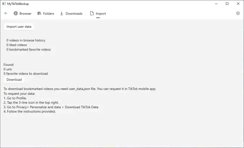The width and height of the screenshot is (244, 148).
Task: Close the MyTikTokBackup window
Action: (238, 4)
